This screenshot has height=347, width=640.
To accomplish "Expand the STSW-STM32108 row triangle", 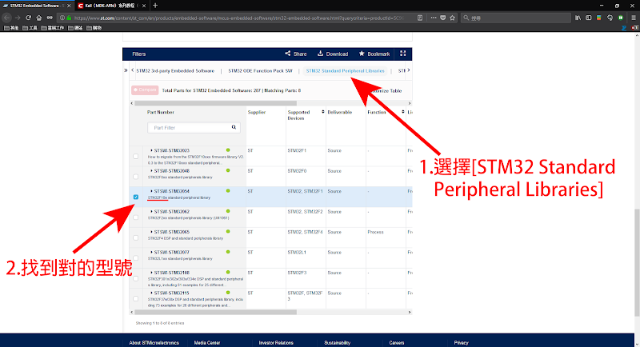I will (x=151, y=273).
